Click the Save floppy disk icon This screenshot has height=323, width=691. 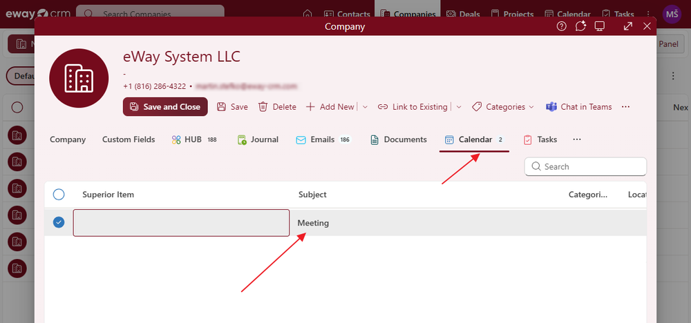[222, 107]
